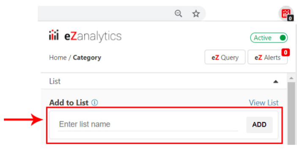The image size is (304, 153).
Task: Click the eZanalytics title text
Action: [x=93, y=36]
